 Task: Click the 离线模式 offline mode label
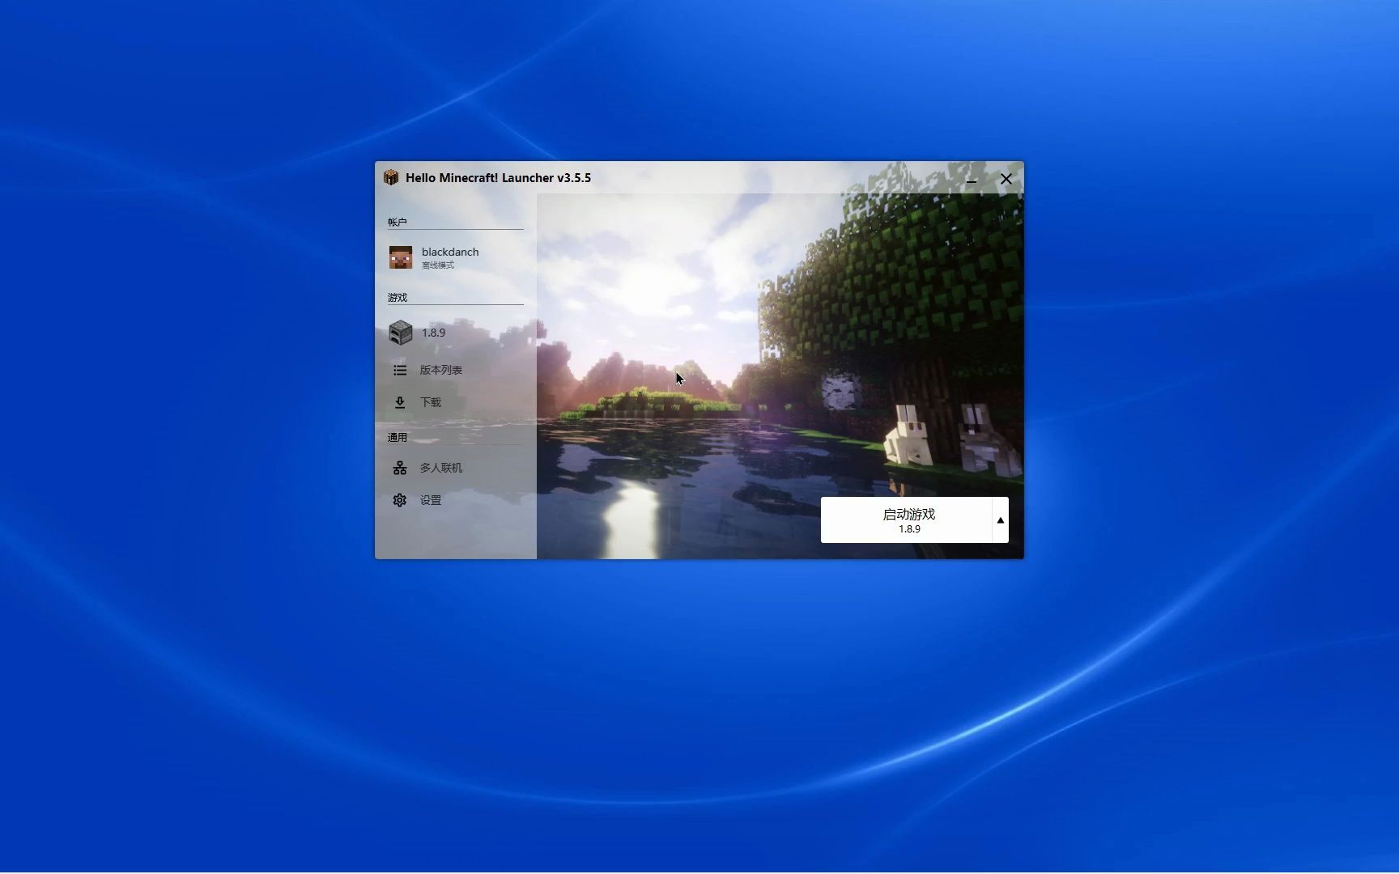pyautogui.click(x=438, y=265)
